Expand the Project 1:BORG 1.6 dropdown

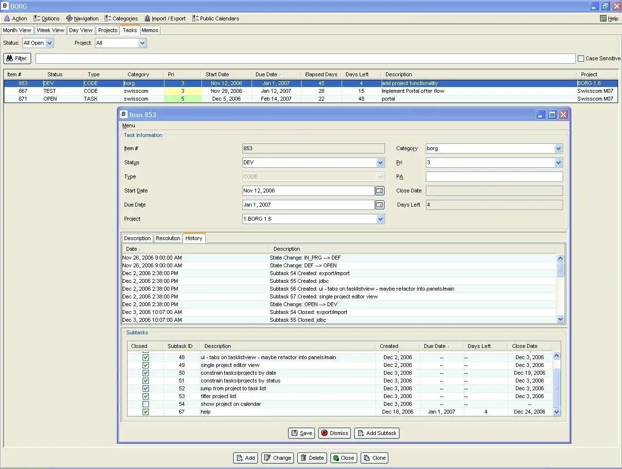tap(380, 219)
